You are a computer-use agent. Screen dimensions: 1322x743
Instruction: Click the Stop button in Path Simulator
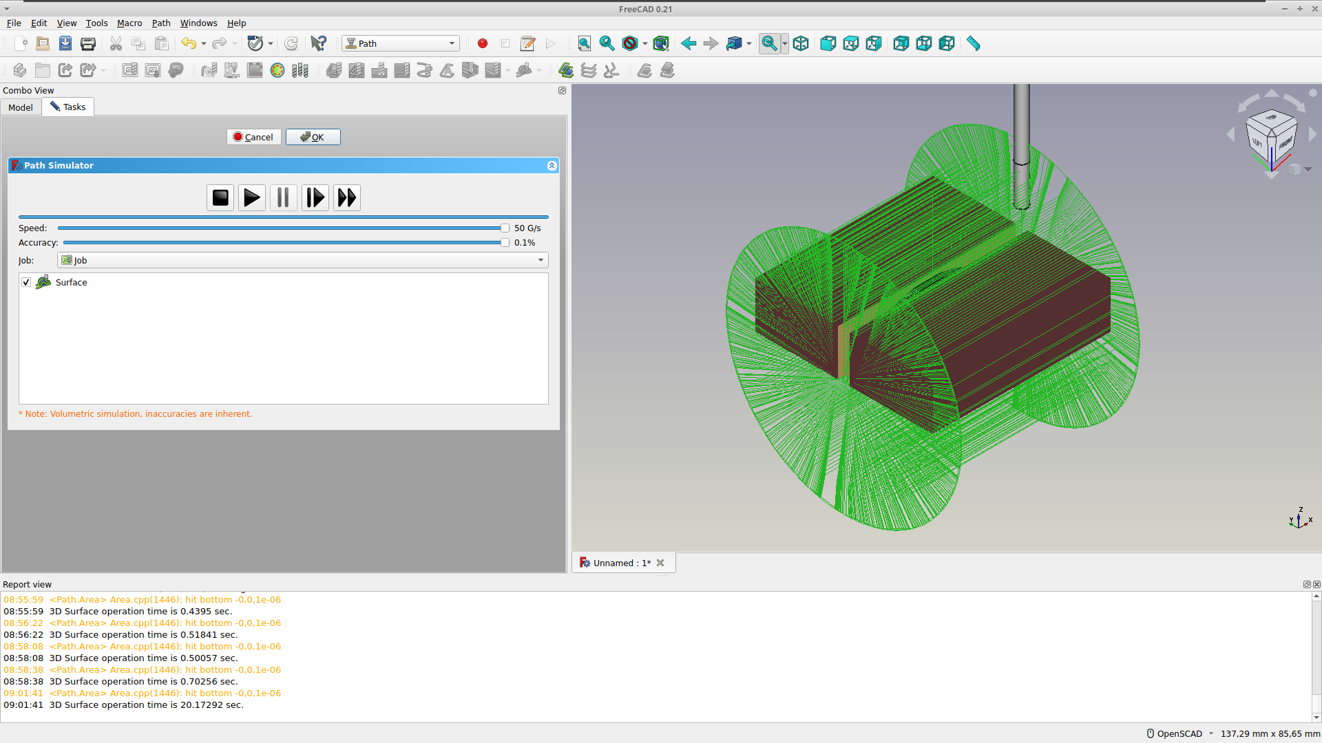(x=220, y=197)
